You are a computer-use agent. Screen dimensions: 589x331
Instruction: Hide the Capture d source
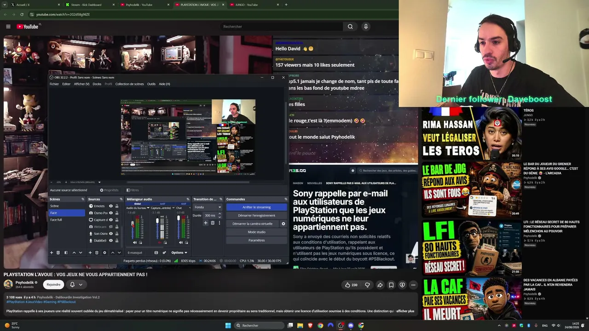[x=111, y=220]
